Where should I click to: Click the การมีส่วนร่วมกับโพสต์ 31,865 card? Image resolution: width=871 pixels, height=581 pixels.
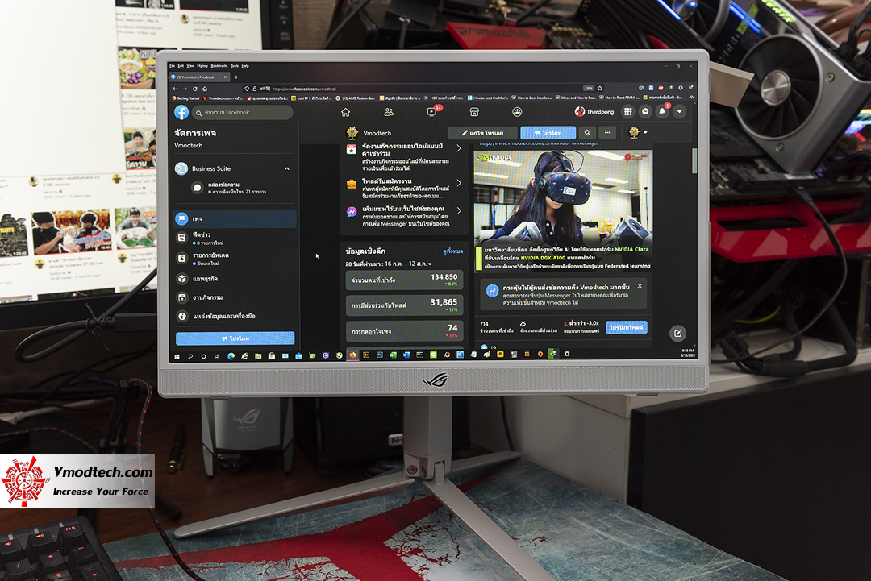click(x=404, y=305)
